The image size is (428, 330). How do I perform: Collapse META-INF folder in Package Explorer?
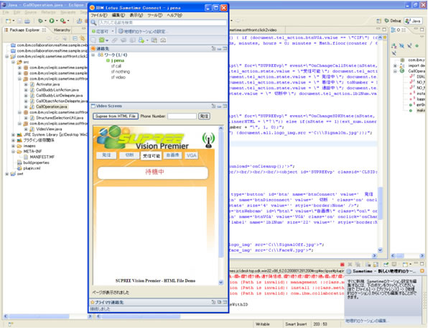click(x=13, y=152)
